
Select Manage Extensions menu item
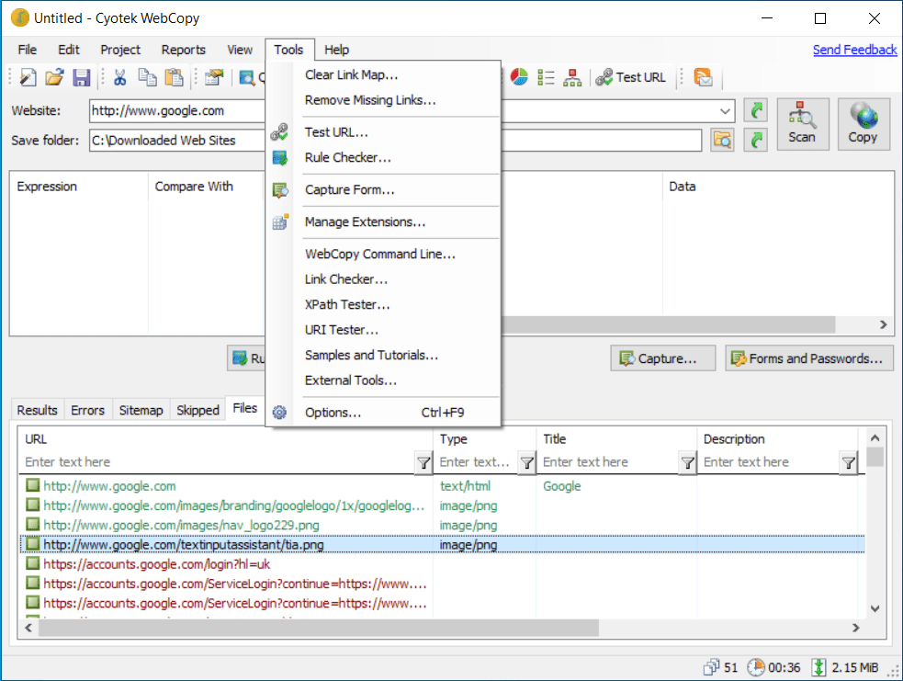383,221
